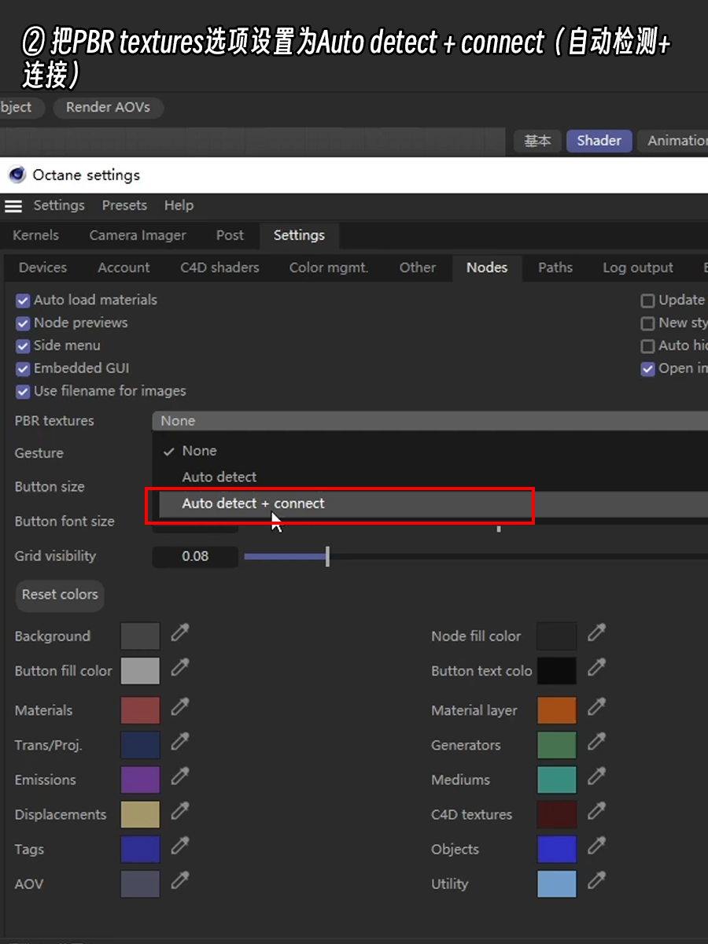708x944 pixels.
Task: Use the eyedropper for the Materials color
Action: tap(180, 706)
